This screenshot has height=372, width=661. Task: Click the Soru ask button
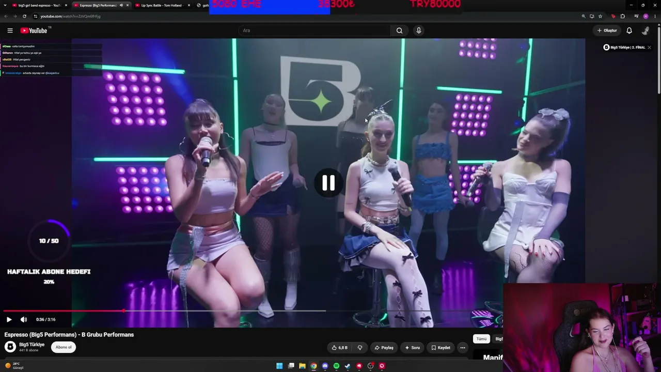pyautogui.click(x=412, y=348)
